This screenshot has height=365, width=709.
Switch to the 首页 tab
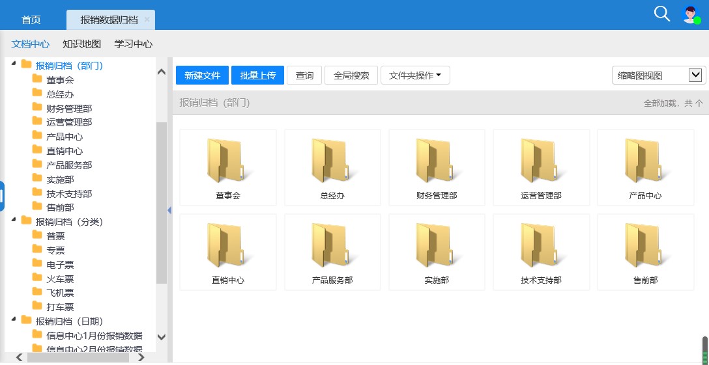tap(31, 20)
